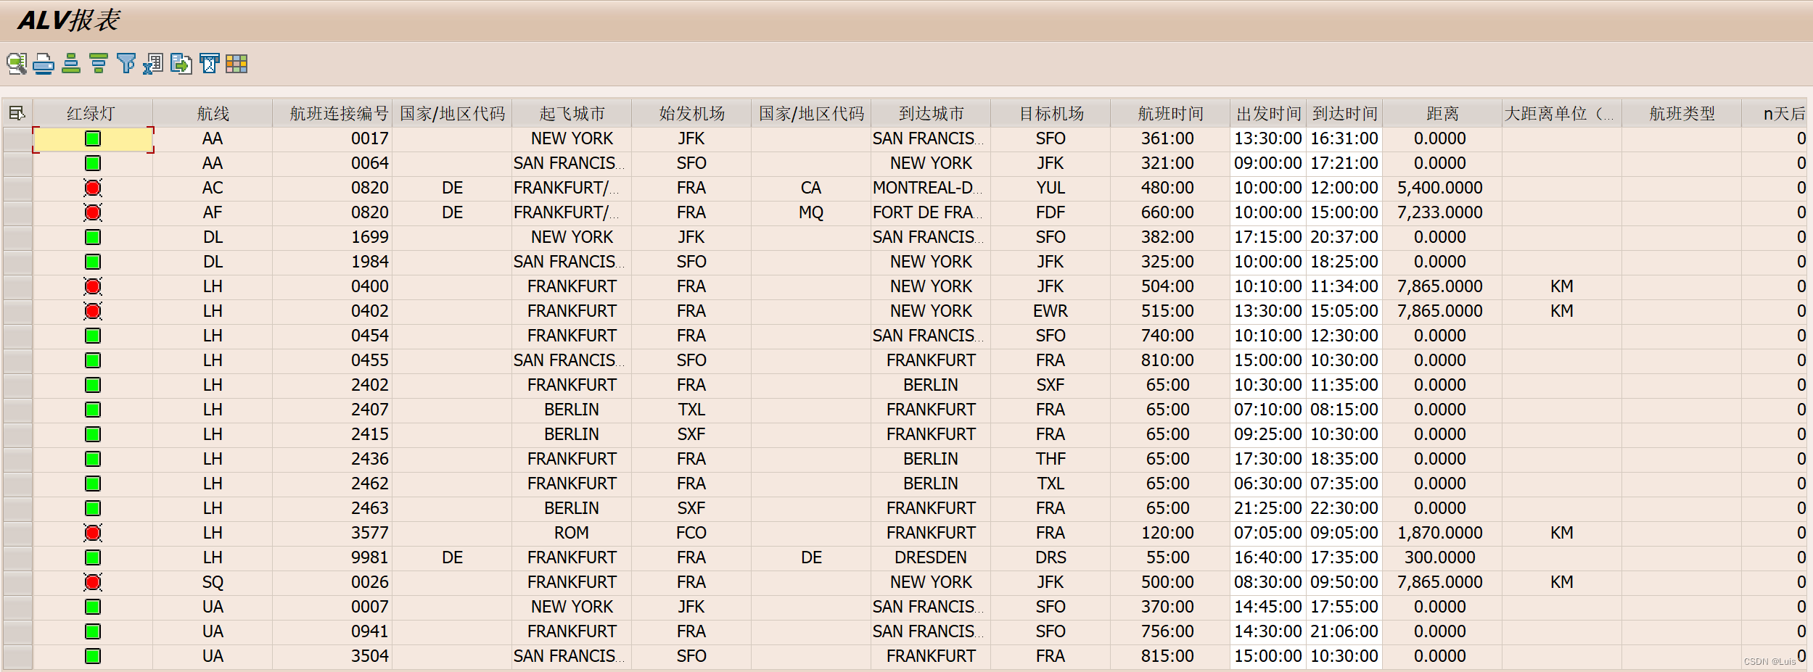
Task: Export the list to a spreadsheet
Action: pyautogui.click(x=153, y=64)
